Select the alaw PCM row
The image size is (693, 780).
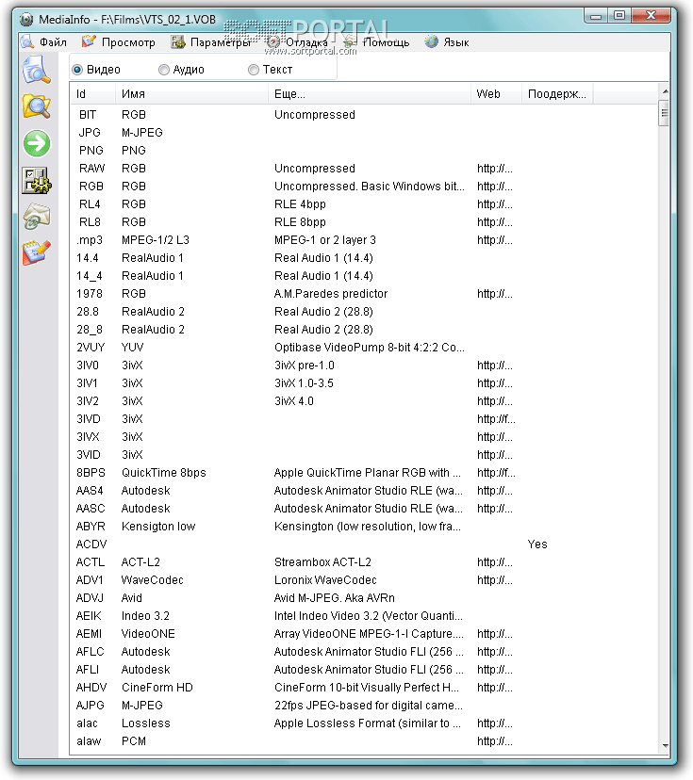pyautogui.click(x=364, y=741)
